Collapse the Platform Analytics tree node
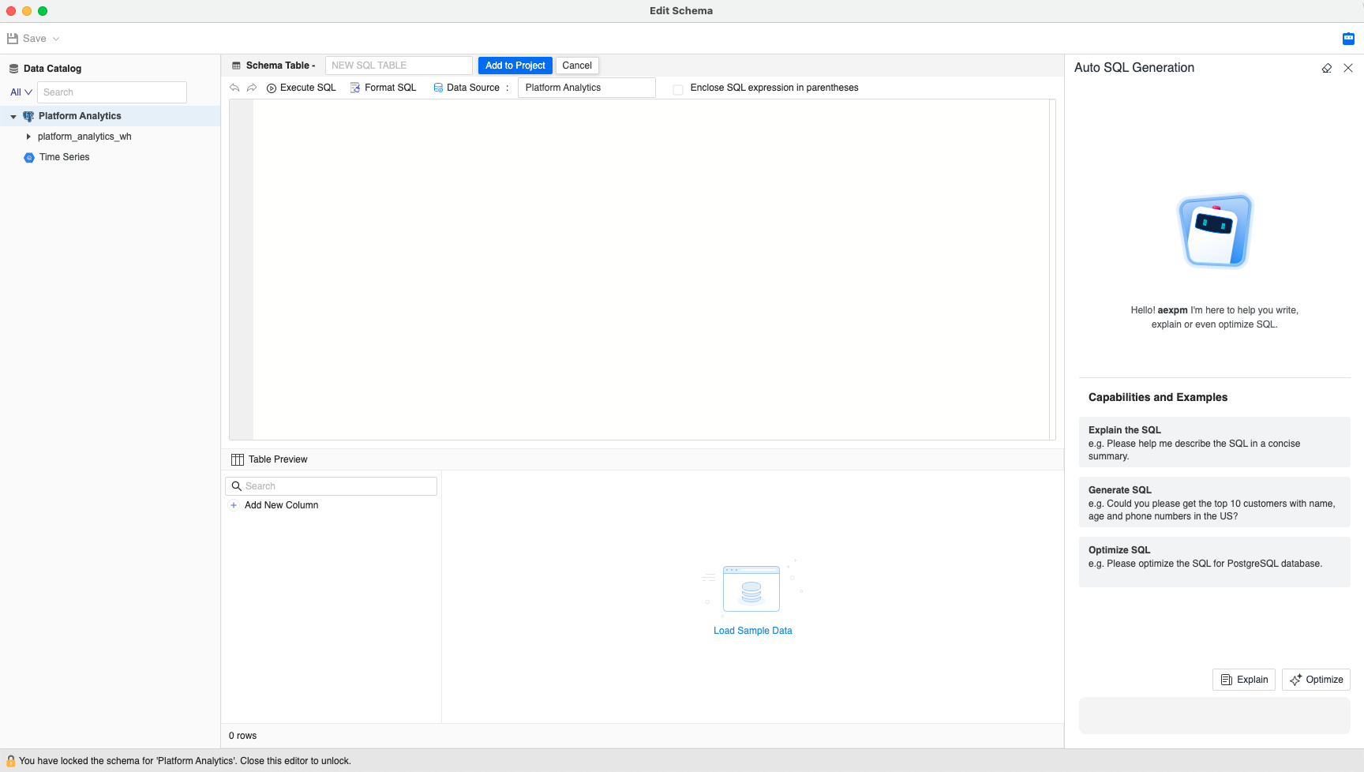The height and width of the screenshot is (772, 1364). [13, 117]
